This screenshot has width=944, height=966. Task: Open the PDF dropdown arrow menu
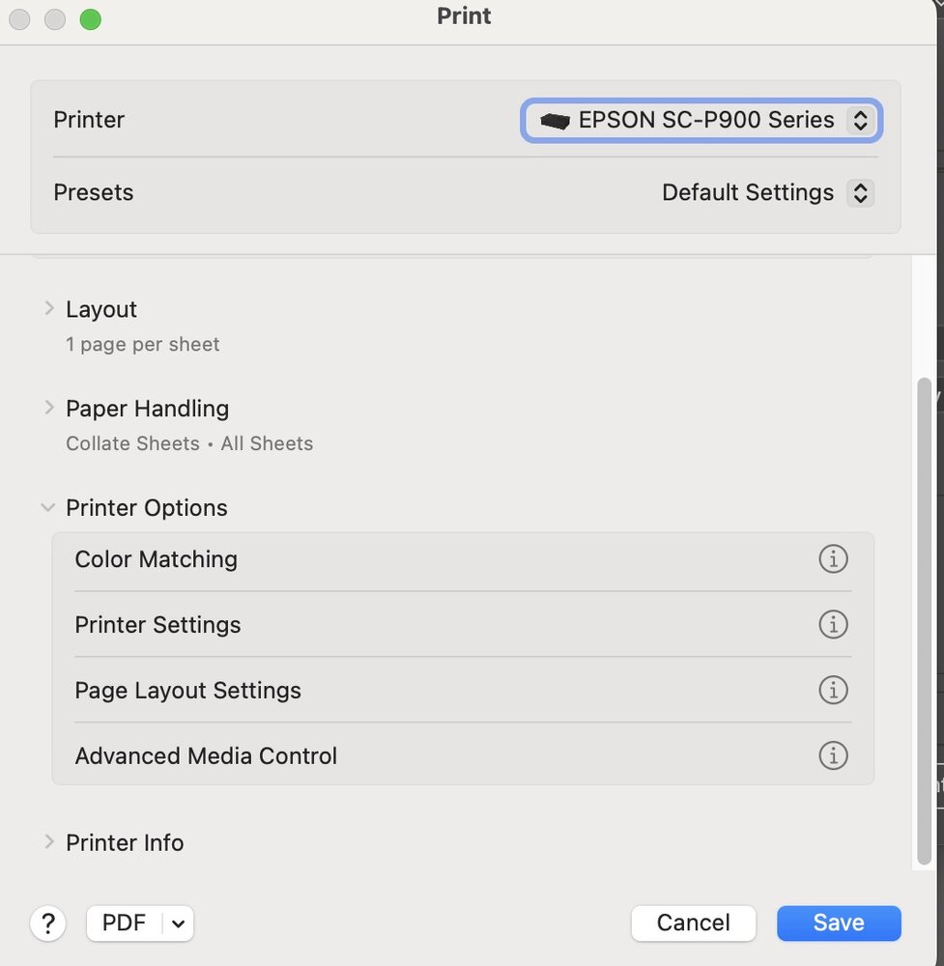point(178,923)
